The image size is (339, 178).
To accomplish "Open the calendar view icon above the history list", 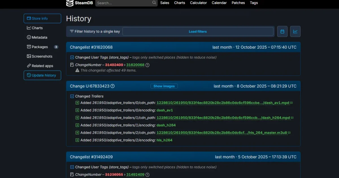I will (282, 31).
